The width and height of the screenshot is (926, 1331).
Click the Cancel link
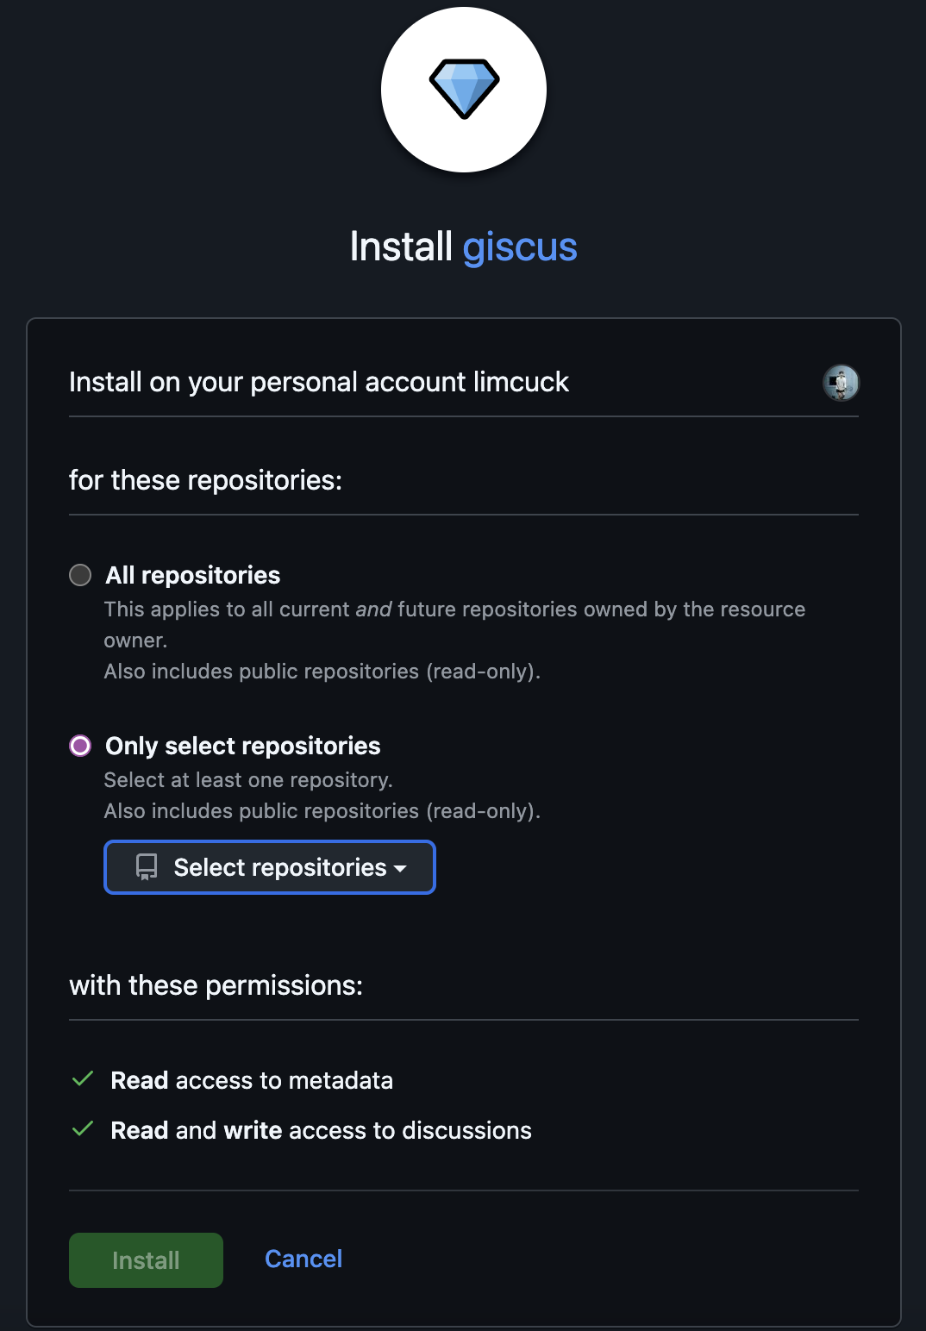click(x=303, y=1259)
